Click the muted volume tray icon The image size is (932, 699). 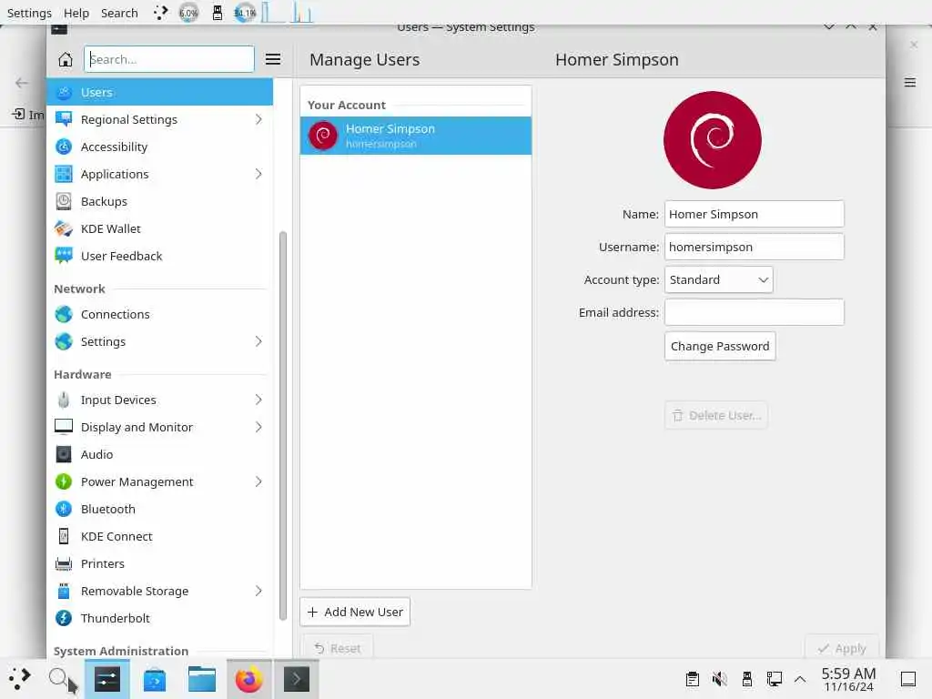click(x=719, y=679)
